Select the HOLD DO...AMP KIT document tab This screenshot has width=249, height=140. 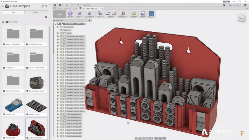90,9
